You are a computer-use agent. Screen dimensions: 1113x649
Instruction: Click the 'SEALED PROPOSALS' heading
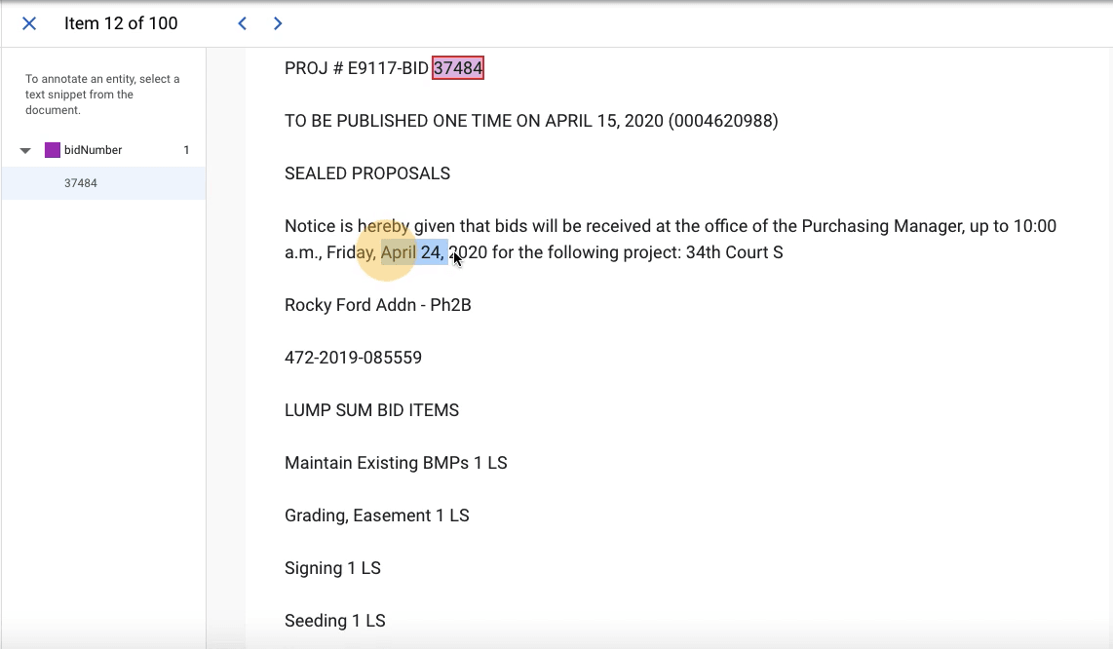tap(367, 173)
